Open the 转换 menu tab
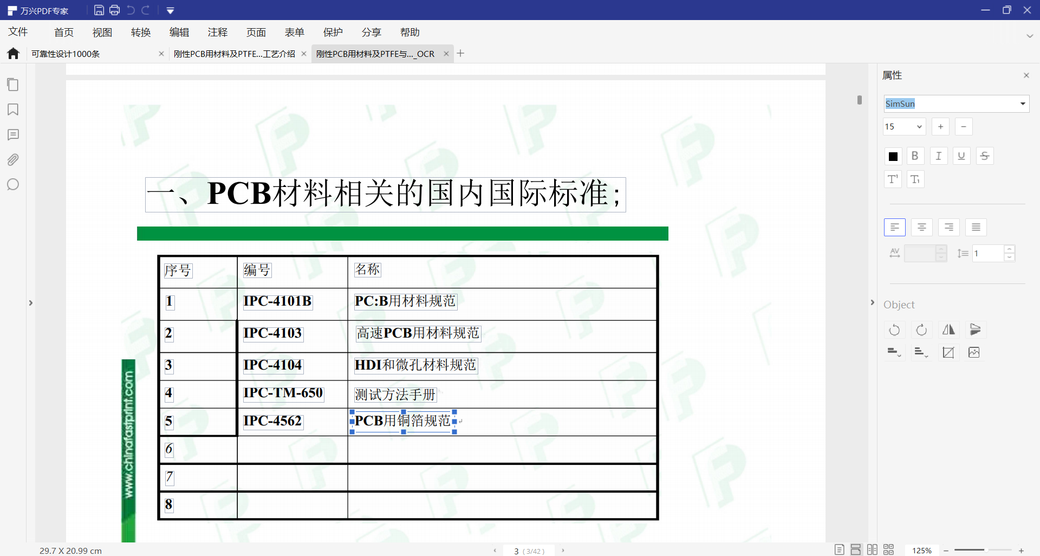Image resolution: width=1040 pixels, height=556 pixels. pyautogui.click(x=141, y=33)
